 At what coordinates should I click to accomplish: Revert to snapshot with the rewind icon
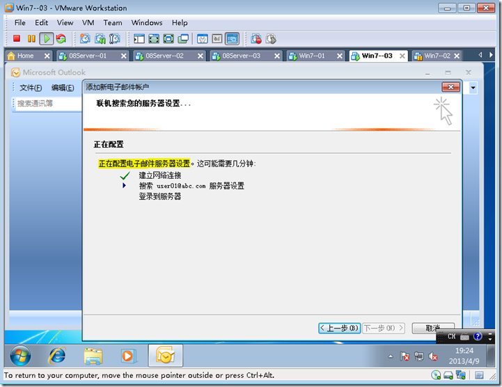[x=100, y=39]
